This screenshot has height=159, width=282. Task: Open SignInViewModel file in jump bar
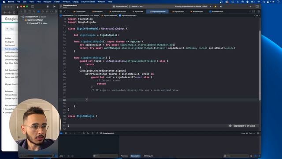[109, 15]
